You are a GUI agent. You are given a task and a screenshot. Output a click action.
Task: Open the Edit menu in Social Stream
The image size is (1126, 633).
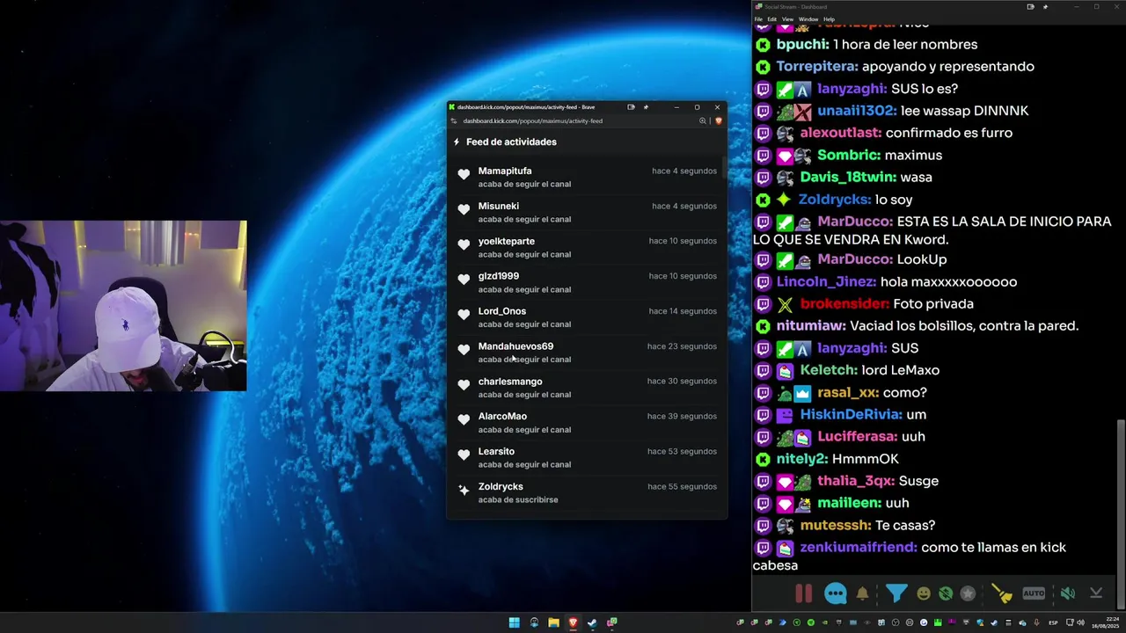[x=772, y=19]
